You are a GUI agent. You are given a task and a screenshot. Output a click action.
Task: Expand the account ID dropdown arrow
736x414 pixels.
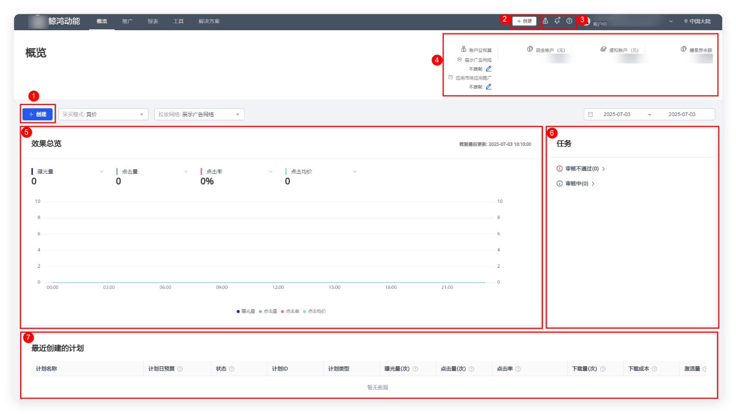[x=671, y=21]
